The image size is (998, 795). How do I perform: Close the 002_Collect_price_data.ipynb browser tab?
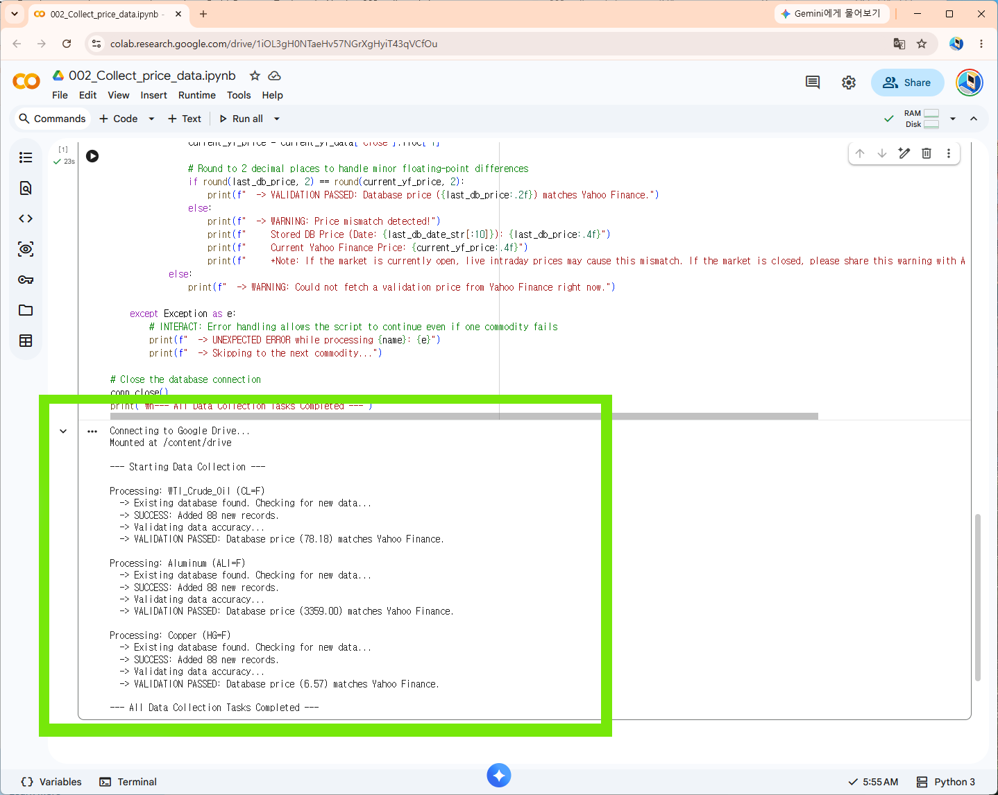(178, 14)
